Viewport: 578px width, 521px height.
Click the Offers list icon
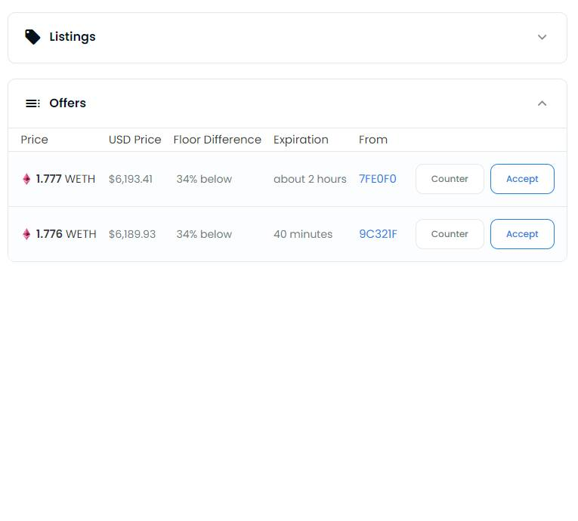[32, 103]
